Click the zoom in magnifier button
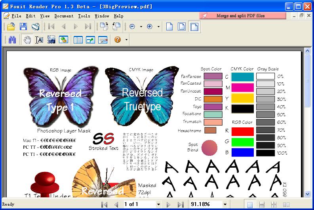 [150, 26]
